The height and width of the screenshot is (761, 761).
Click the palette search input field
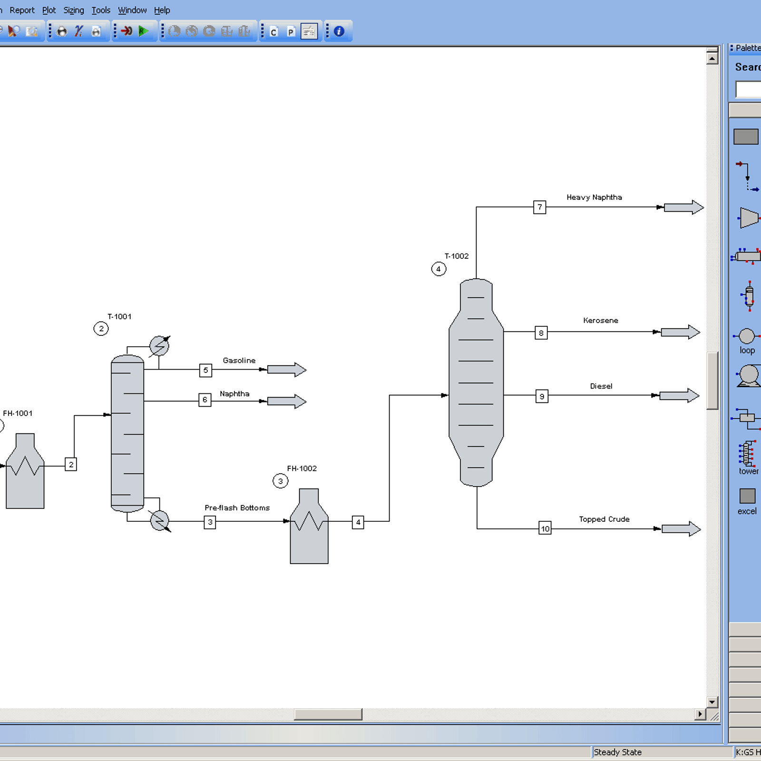(748, 89)
